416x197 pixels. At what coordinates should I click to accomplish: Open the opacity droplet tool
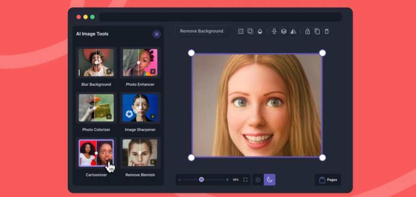[x=260, y=31]
